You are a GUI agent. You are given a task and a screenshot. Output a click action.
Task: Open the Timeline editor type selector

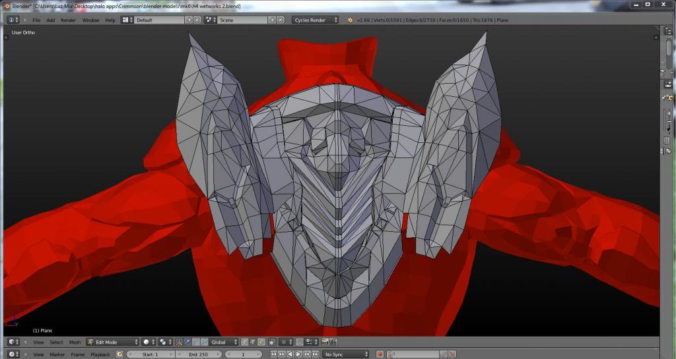pos(14,354)
